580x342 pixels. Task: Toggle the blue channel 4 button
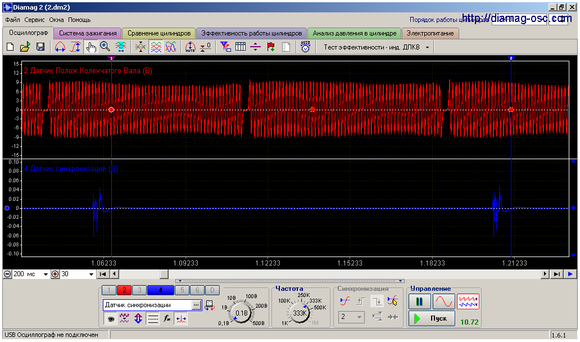tap(161, 290)
